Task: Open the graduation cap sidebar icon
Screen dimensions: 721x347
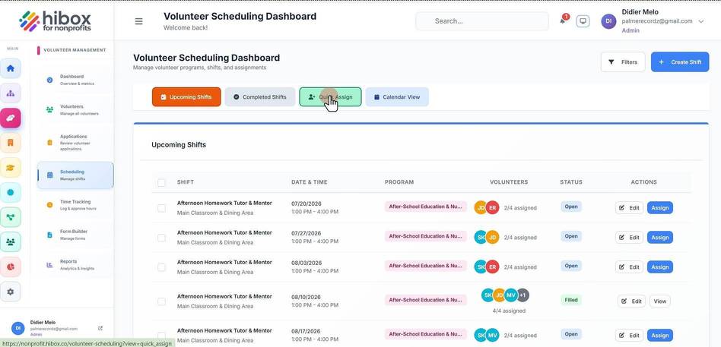Action: point(11,168)
